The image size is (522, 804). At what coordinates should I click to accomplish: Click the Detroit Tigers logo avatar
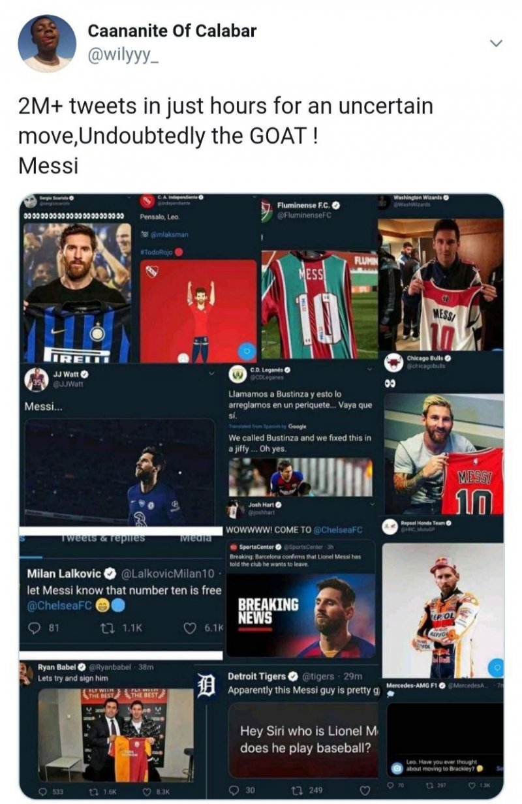coord(207,685)
